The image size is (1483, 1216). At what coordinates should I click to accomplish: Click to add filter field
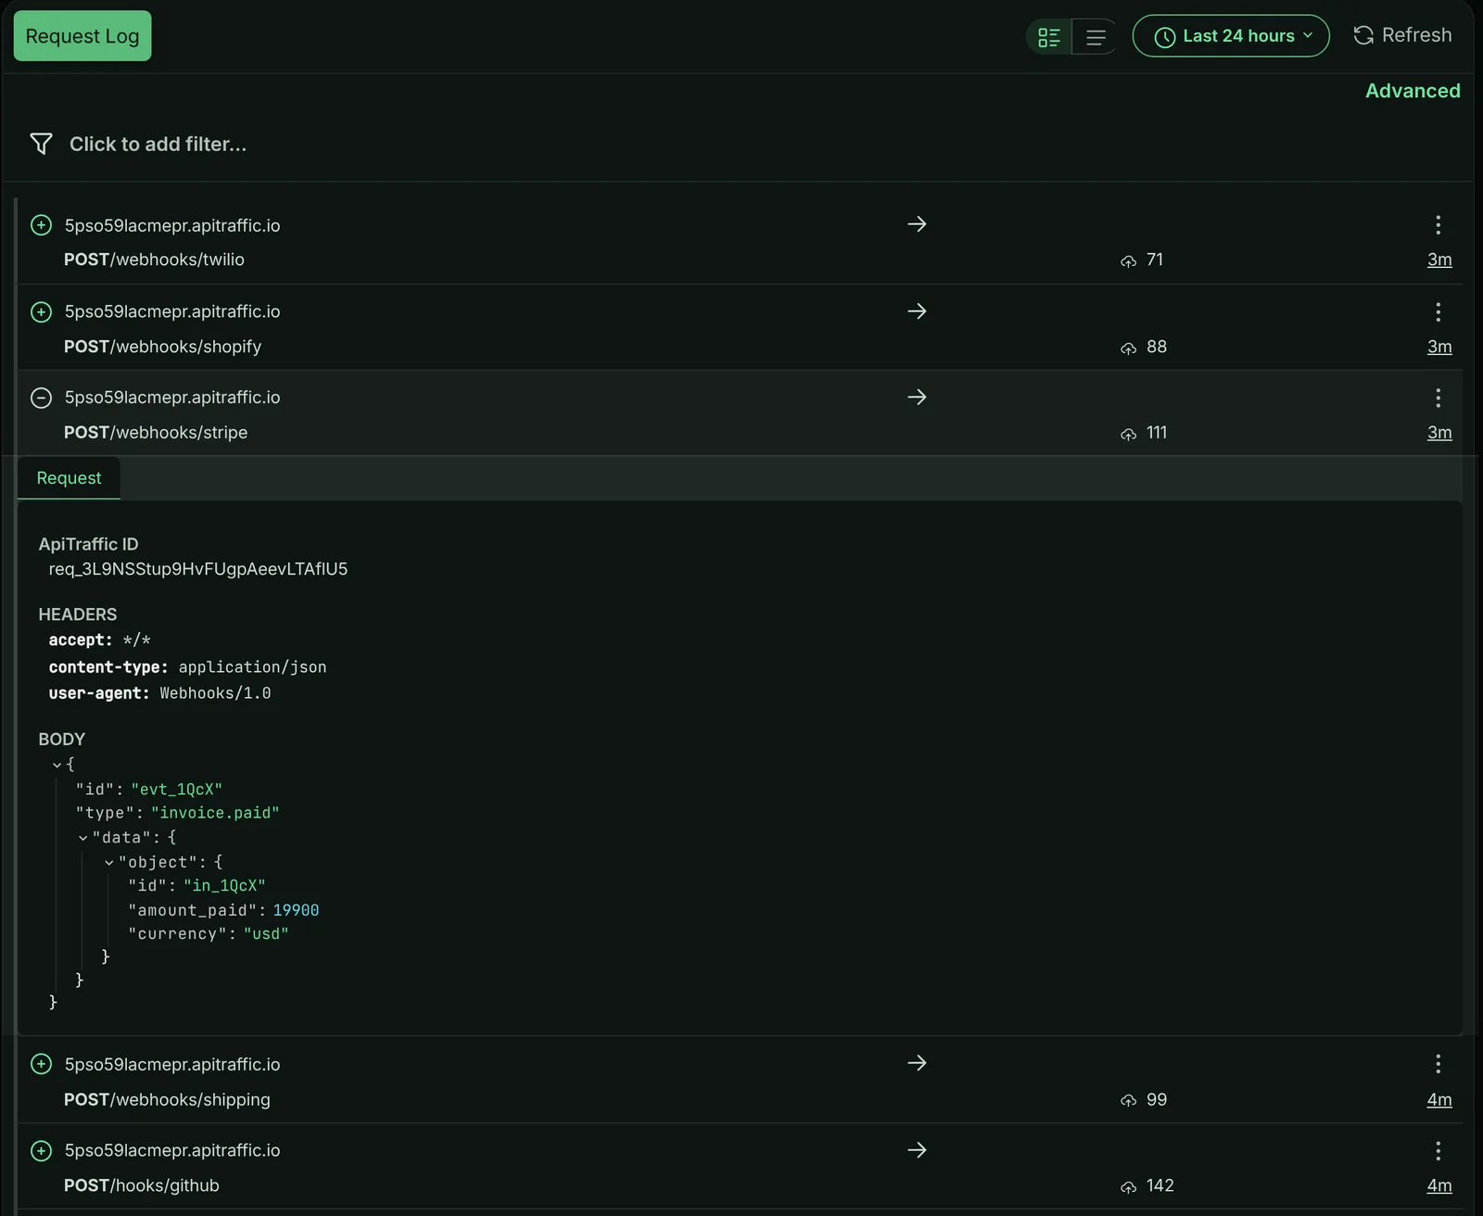(158, 144)
